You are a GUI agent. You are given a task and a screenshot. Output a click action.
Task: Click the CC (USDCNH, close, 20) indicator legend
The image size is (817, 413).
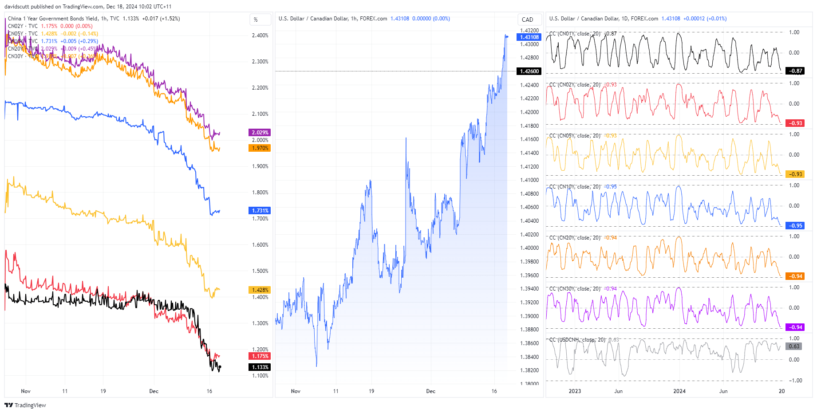577,340
